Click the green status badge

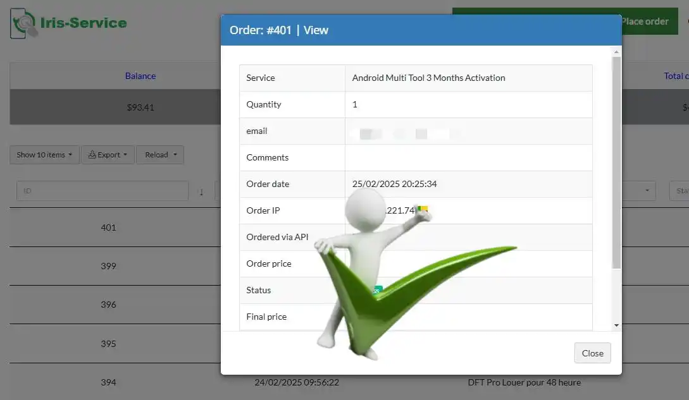click(378, 290)
